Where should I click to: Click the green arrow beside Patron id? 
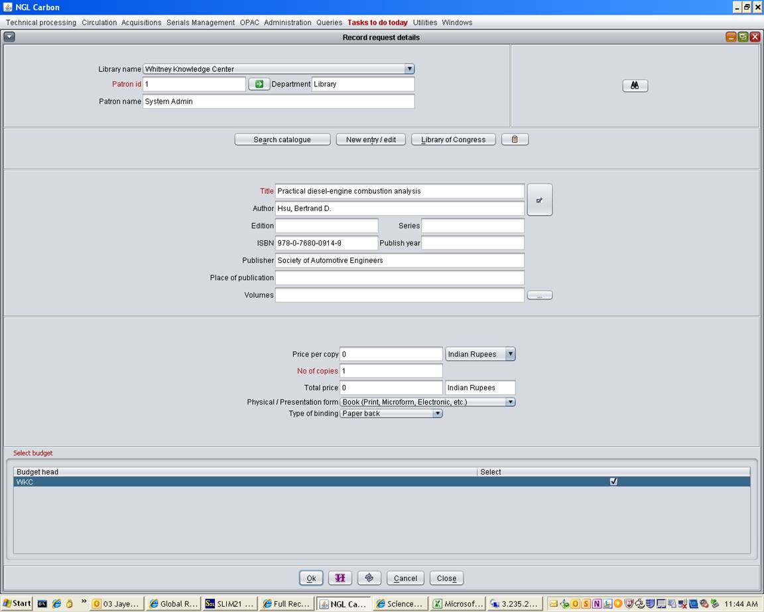click(259, 84)
